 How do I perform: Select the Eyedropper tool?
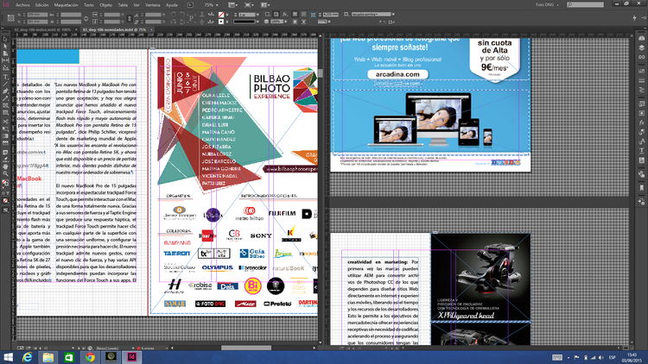pyautogui.click(x=5, y=160)
